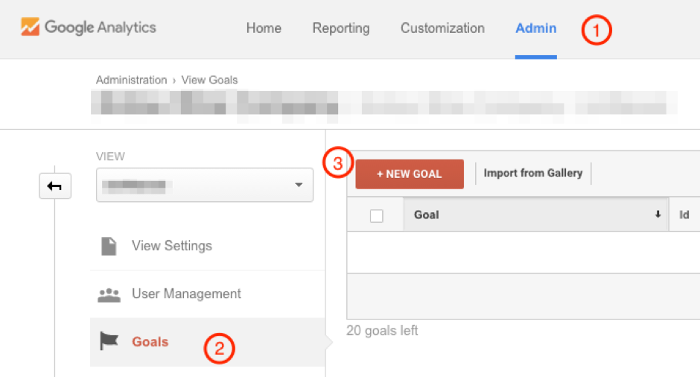The width and height of the screenshot is (700, 377).
Task: Click the User Management people icon
Action: (109, 294)
